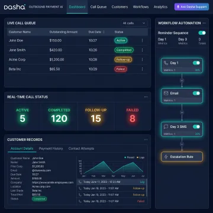Click the chart legend orange Logs swatch

click(x=138, y=157)
